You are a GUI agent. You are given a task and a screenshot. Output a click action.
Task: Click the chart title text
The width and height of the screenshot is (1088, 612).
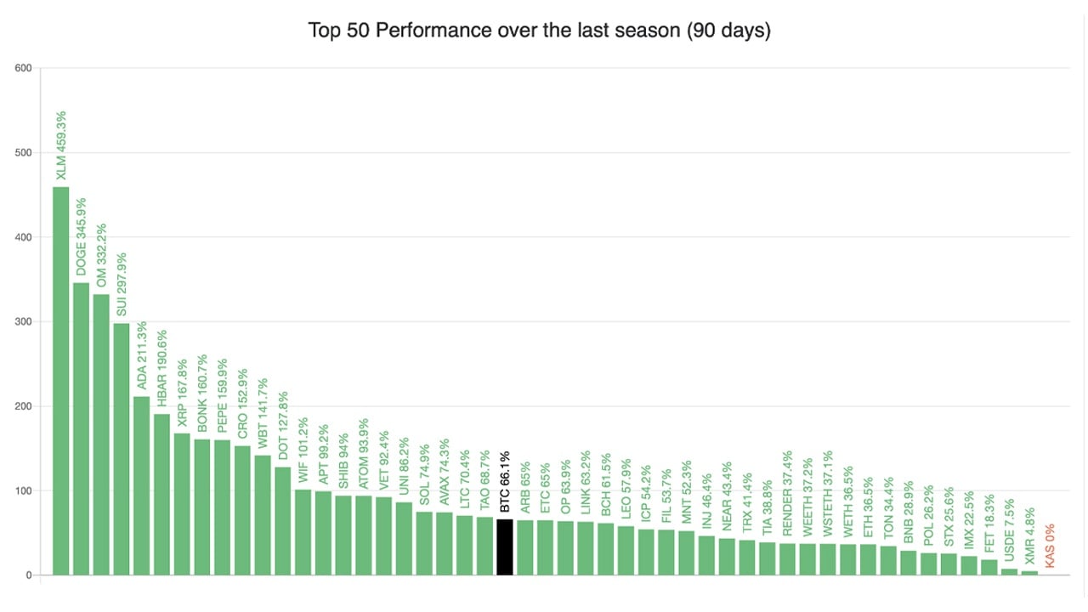tap(539, 31)
